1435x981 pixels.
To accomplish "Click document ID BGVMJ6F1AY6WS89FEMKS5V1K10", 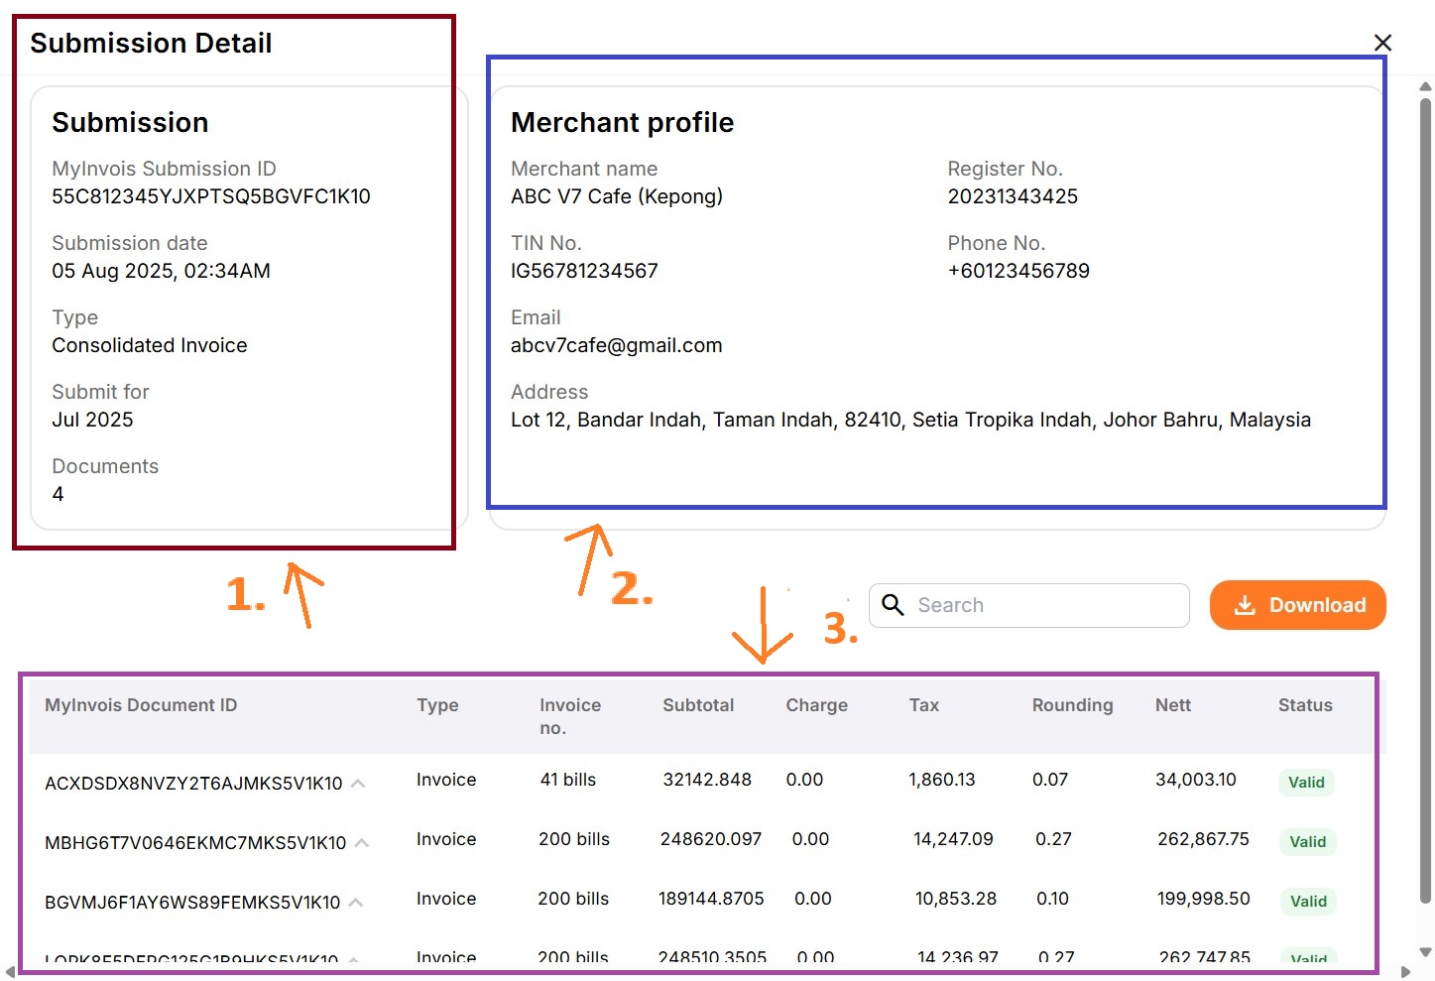I will [x=192, y=903].
